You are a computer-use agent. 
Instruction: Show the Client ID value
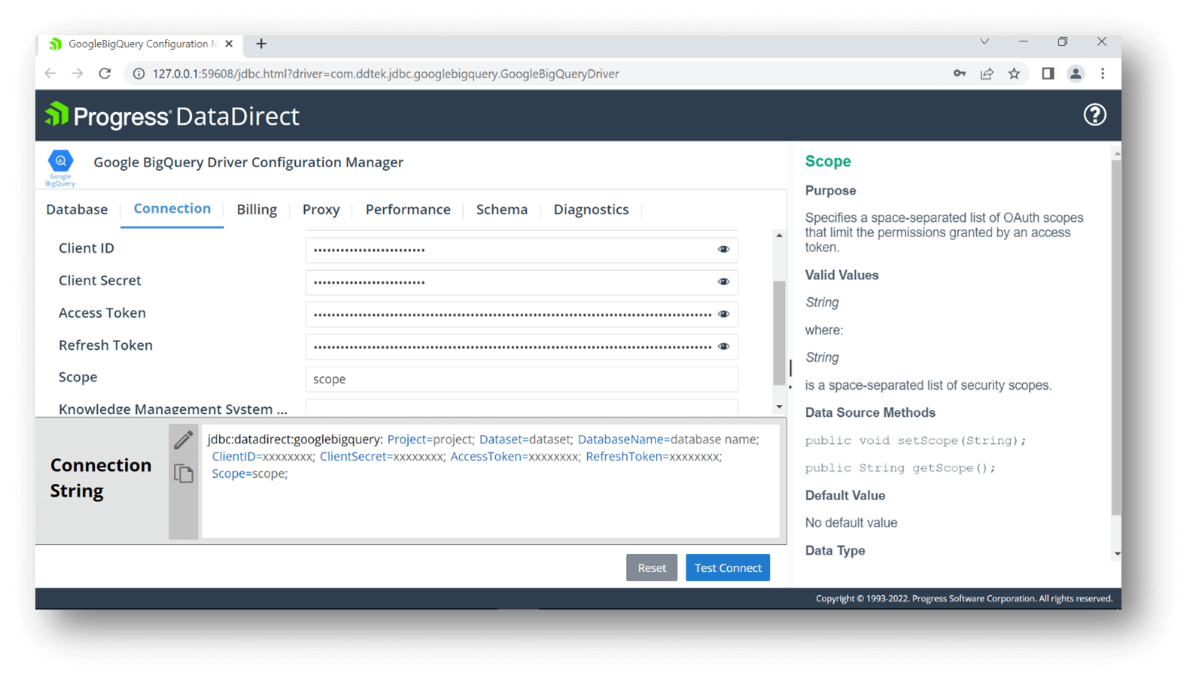[723, 250]
